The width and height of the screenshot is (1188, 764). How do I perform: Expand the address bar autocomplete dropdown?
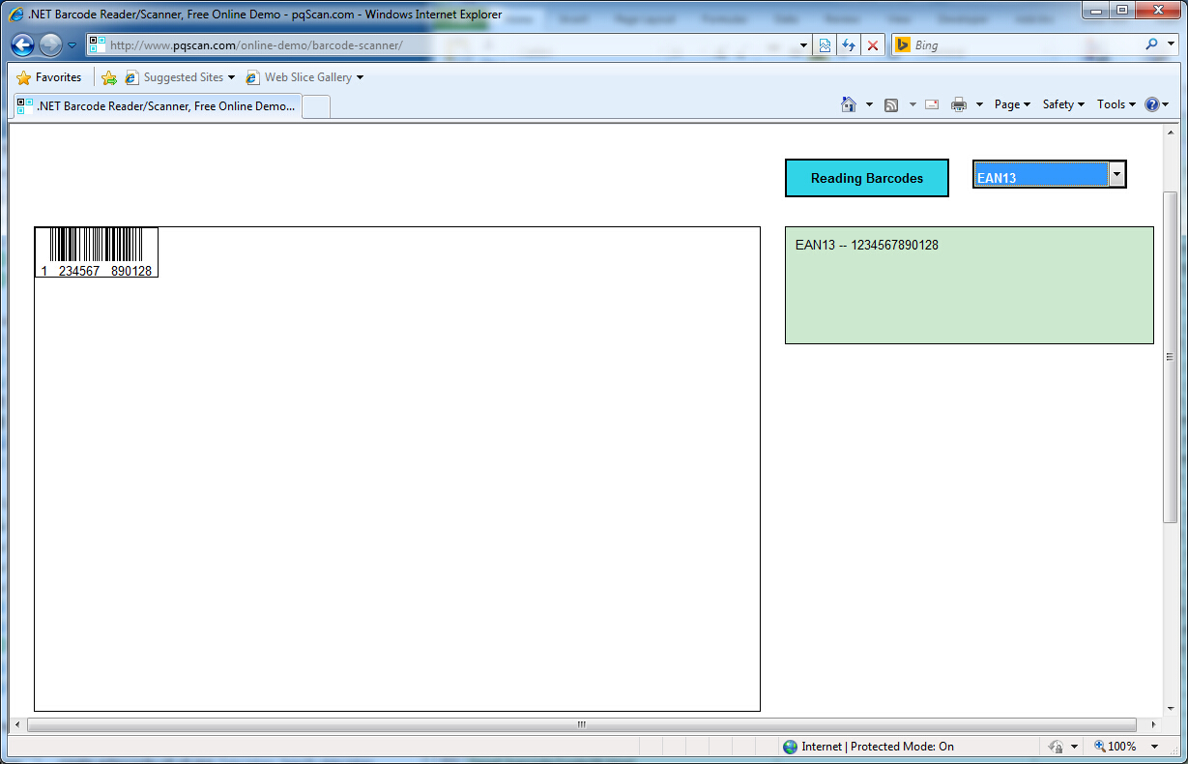(x=803, y=45)
